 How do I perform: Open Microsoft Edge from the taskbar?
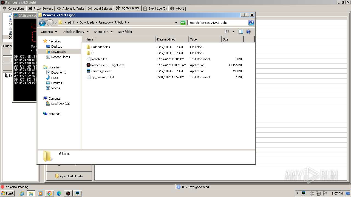(59, 193)
